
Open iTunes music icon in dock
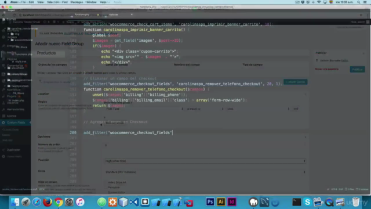click(80, 202)
